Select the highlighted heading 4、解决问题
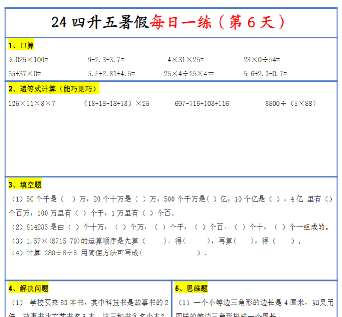 tap(28, 288)
